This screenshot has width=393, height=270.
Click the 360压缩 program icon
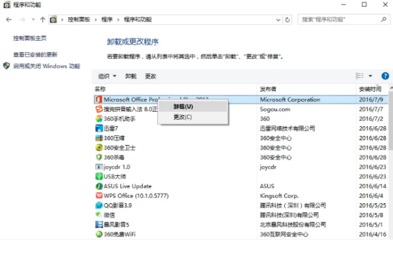(98, 138)
